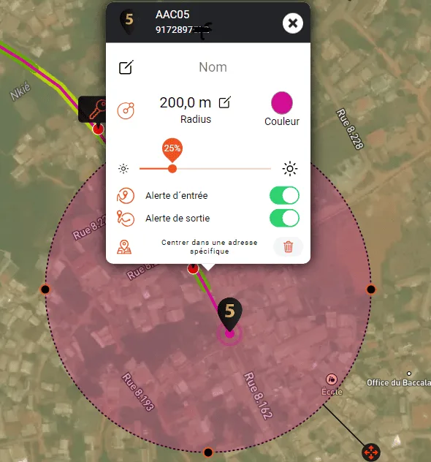Click the large sun high-opacity icon
The height and width of the screenshot is (462, 431).
tap(290, 169)
